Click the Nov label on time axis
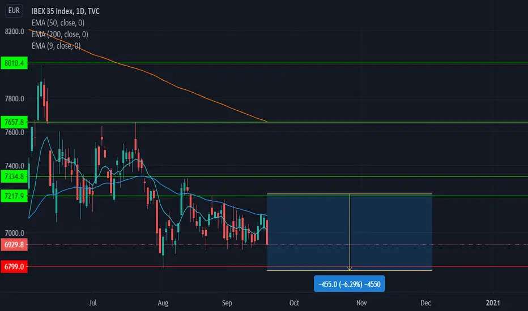The height and width of the screenshot is (311, 528). coord(361,303)
